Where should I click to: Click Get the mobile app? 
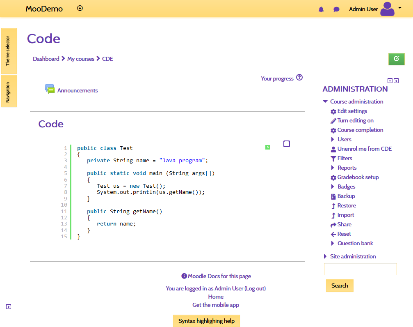pyautogui.click(x=216, y=305)
